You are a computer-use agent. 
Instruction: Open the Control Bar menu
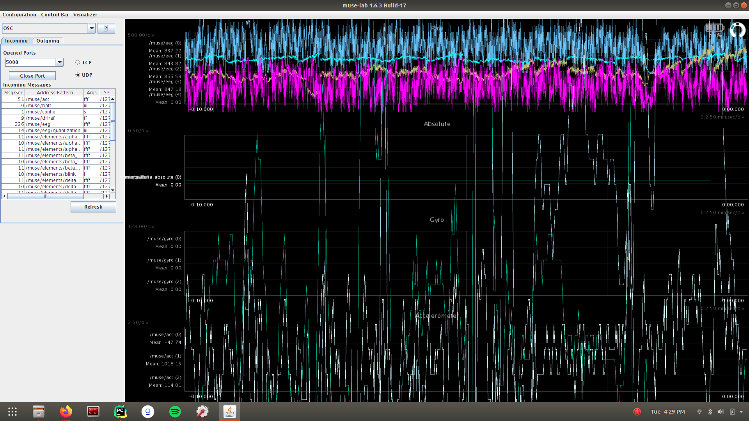(55, 15)
